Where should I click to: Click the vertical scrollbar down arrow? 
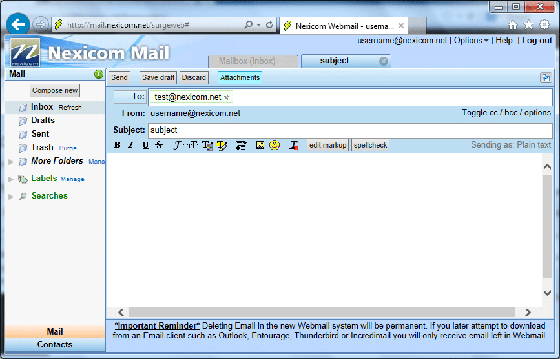(547, 293)
